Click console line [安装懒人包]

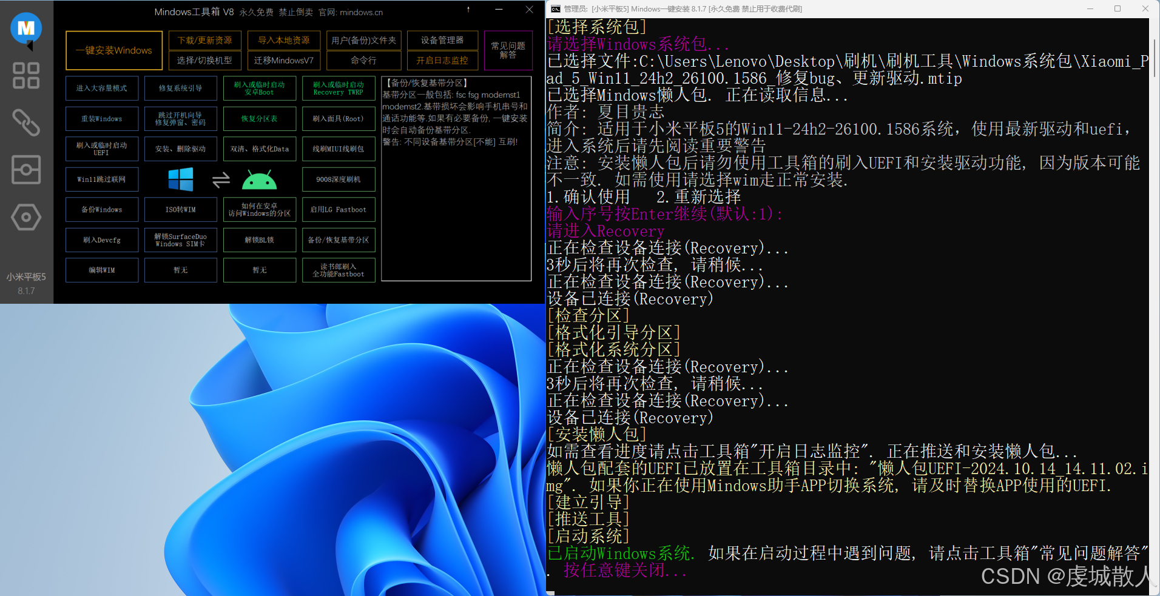(x=597, y=434)
